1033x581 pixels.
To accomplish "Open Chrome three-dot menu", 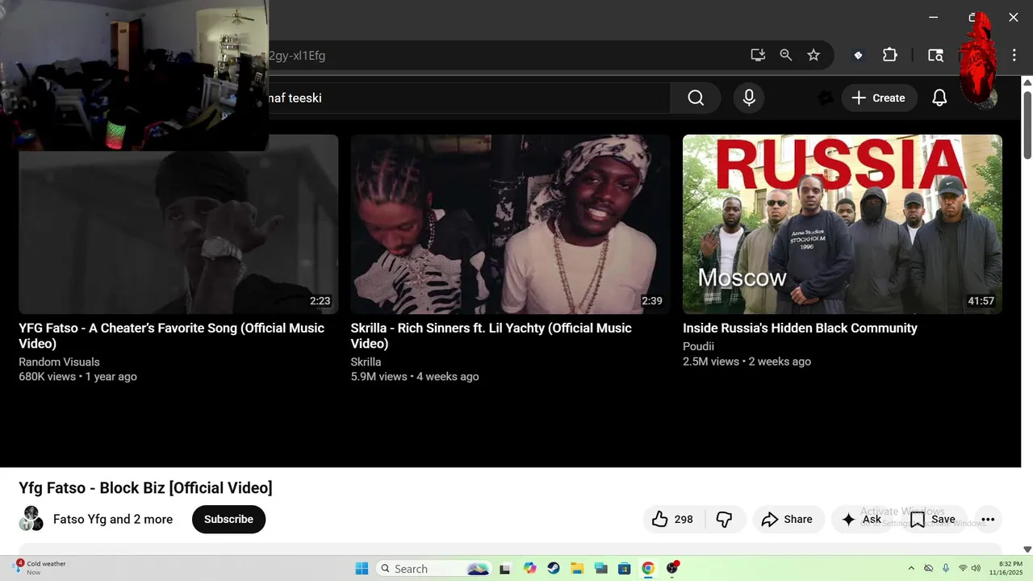I will 1014,55.
